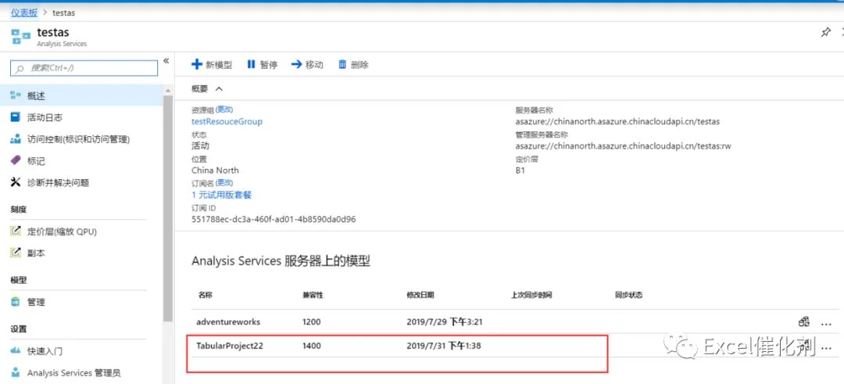
Task: Click the 修改日期 column header
Action: click(x=420, y=295)
